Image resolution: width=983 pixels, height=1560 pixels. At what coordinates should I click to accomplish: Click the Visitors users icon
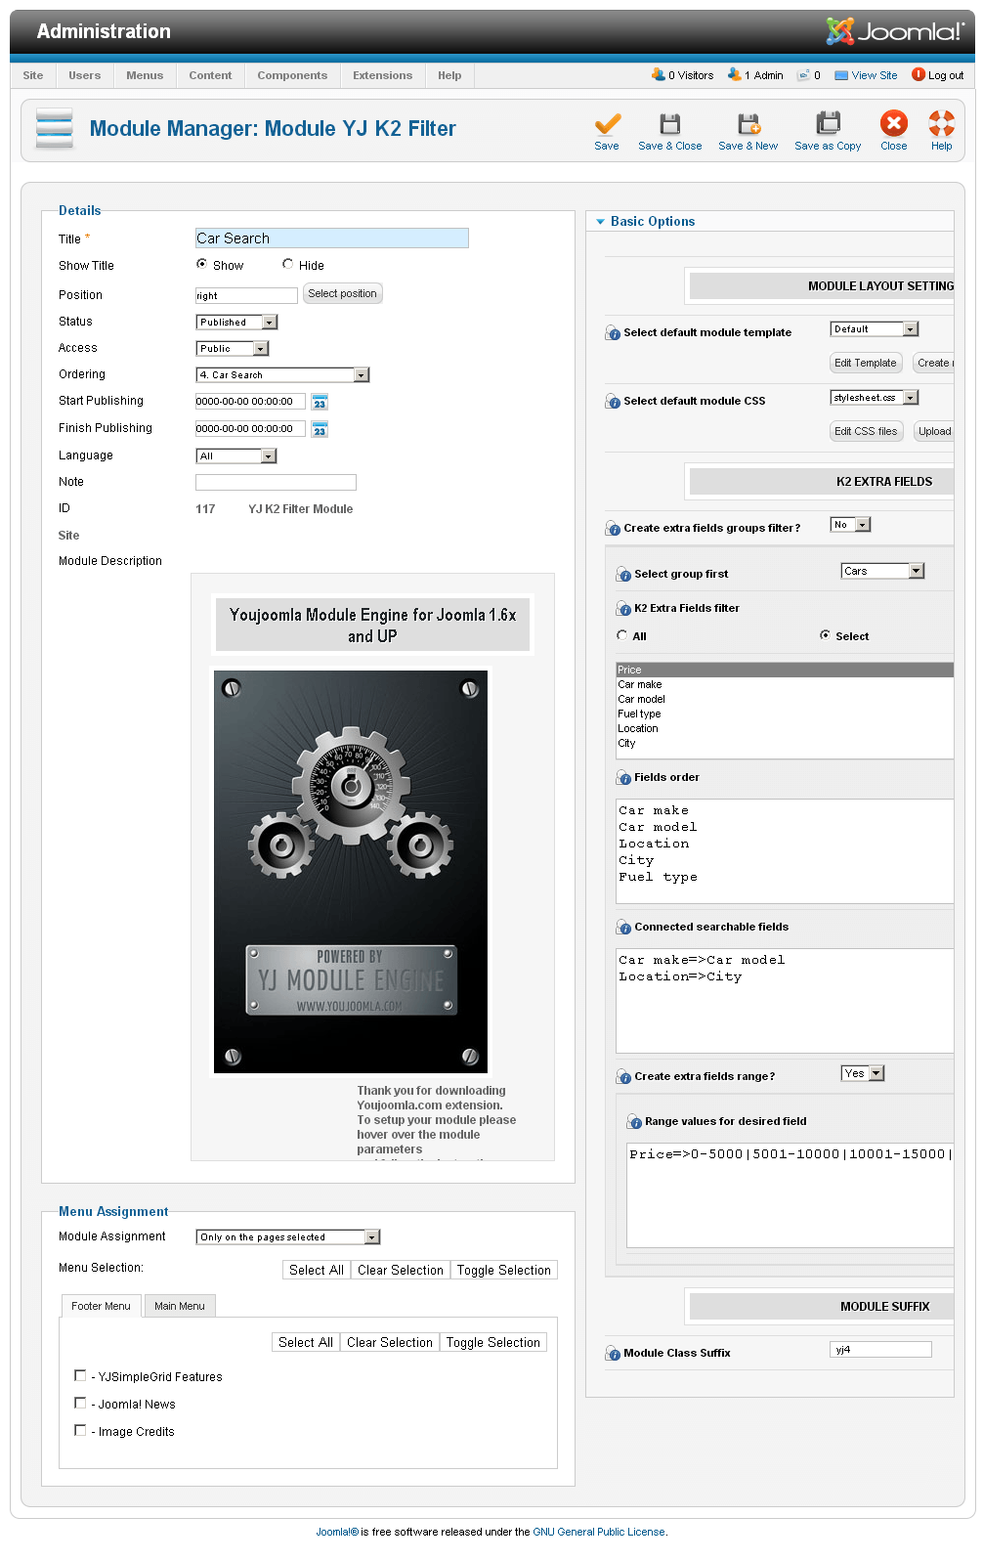659,75
